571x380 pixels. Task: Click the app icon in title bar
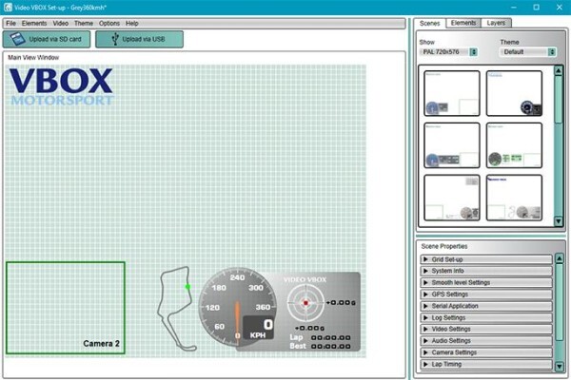coord(8,8)
